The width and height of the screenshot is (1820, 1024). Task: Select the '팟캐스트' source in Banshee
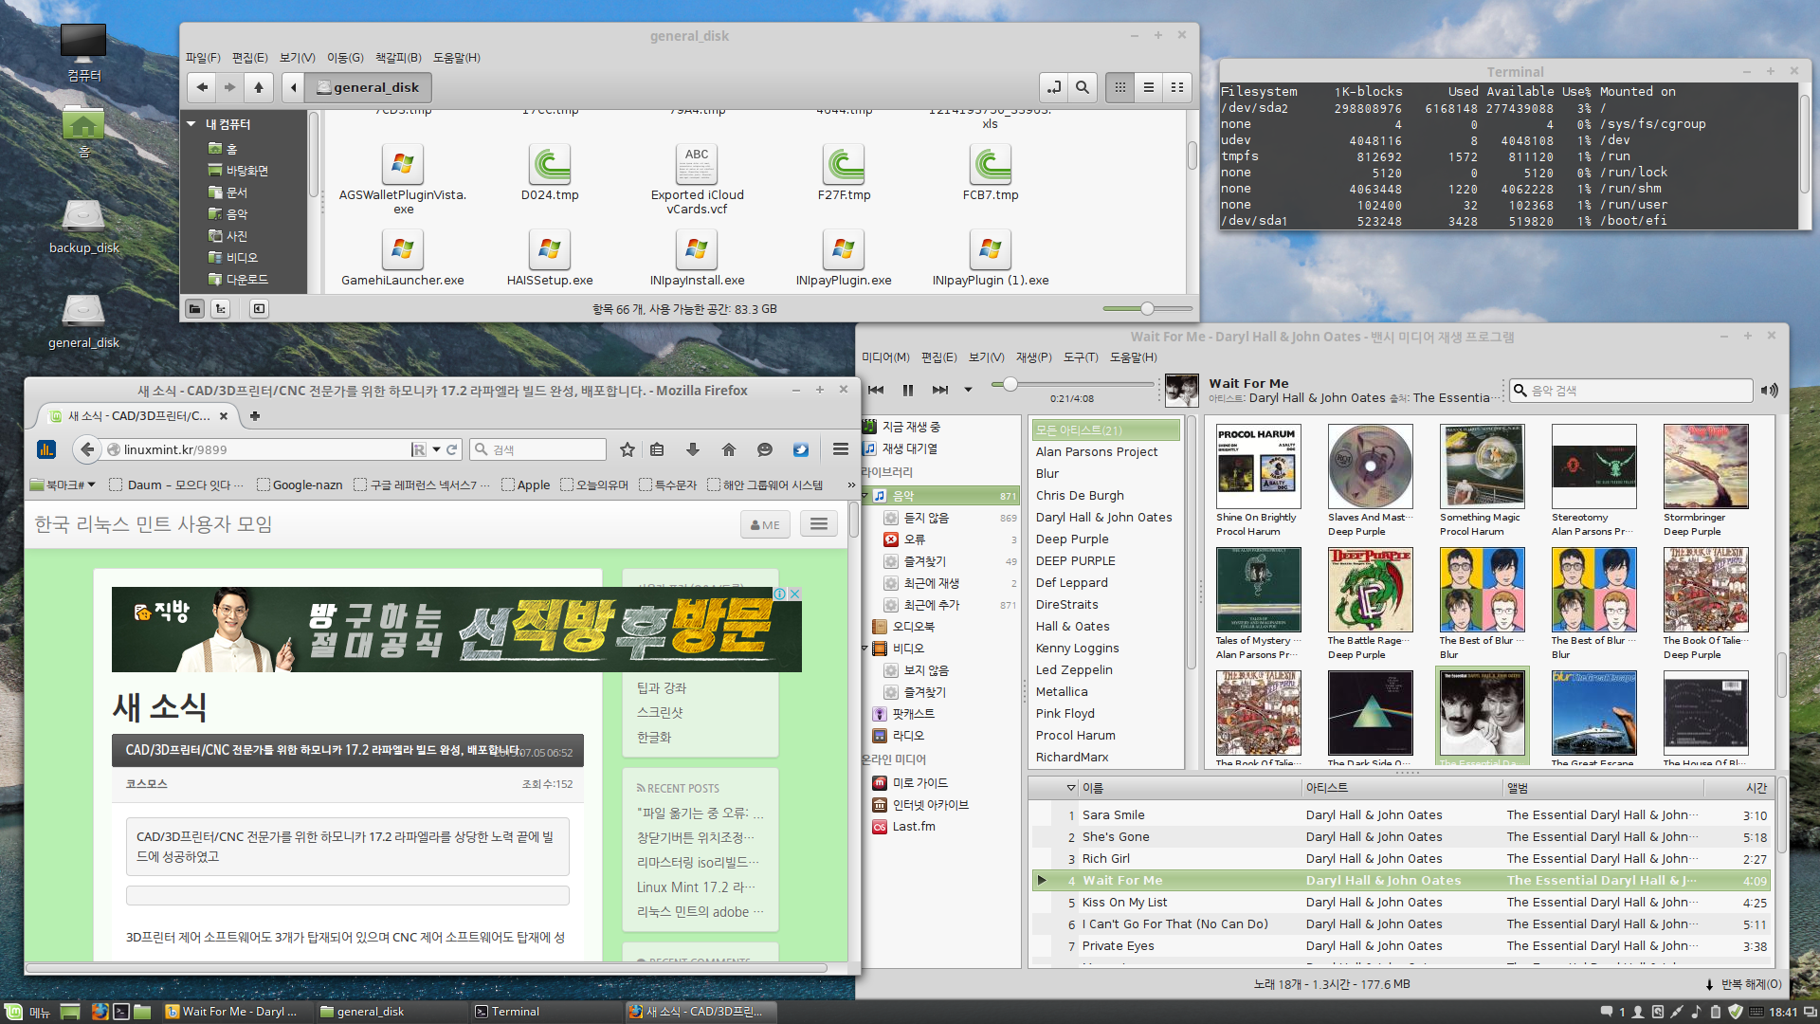click(x=913, y=714)
